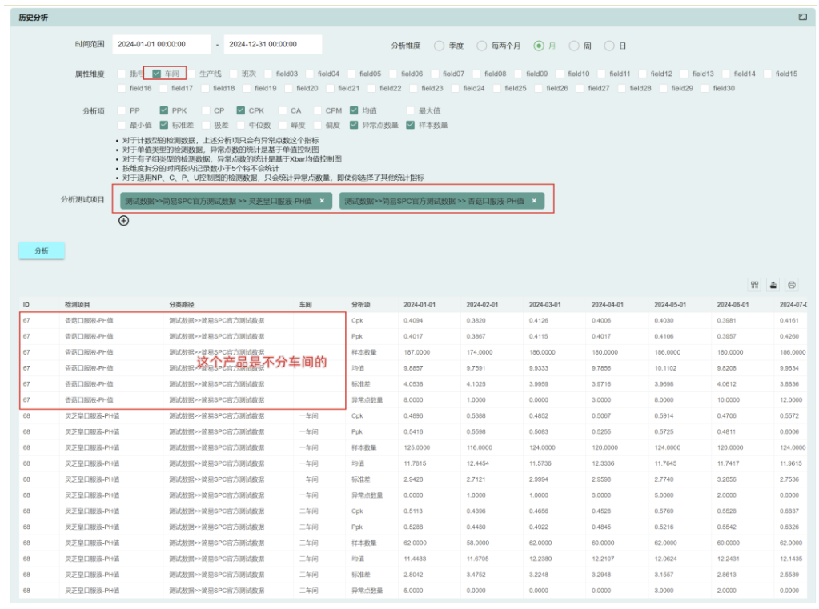Screen dimensions: 819x609
Task: Click the 分析 button to run analysis
Action: 41,250
